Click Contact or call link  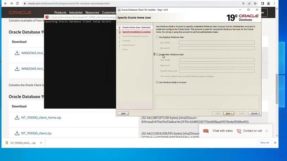(252, 131)
